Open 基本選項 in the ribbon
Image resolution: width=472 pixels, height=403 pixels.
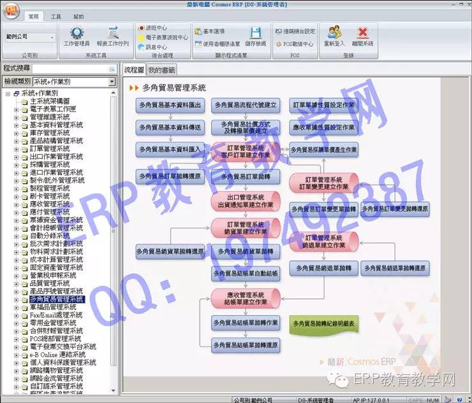[x=213, y=31]
